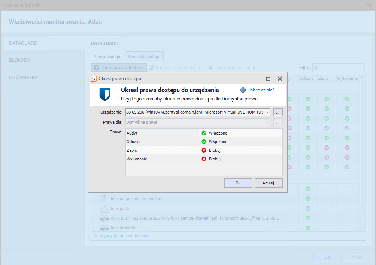
Task: Click the nVision icon in dialog title bar
Action: point(94,79)
